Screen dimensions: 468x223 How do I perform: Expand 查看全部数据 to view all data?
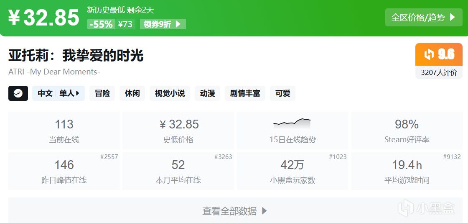tap(235, 211)
